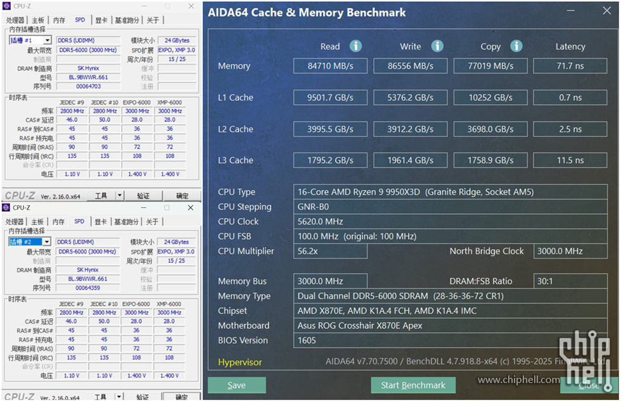Click the L1 Cache Copy value 10252 GB/s
This screenshot has height=402, width=621.
point(490,98)
